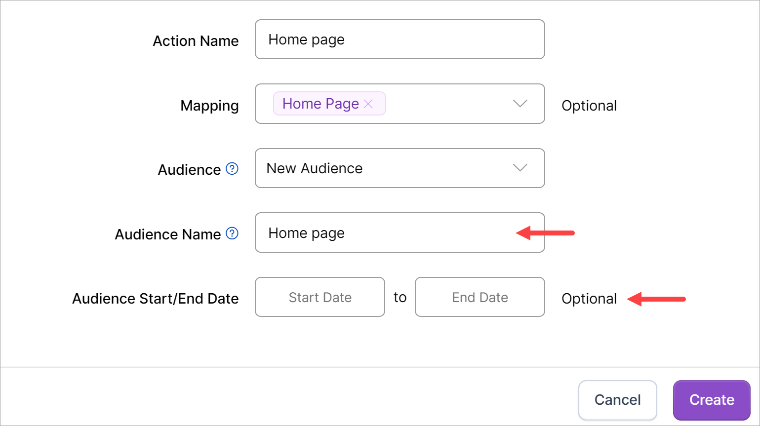Click the Action Name label
760x426 pixels.
(196, 41)
